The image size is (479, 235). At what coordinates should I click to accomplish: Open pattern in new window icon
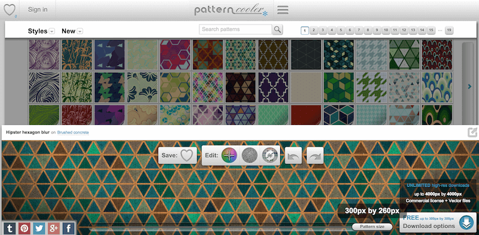tap(472, 133)
